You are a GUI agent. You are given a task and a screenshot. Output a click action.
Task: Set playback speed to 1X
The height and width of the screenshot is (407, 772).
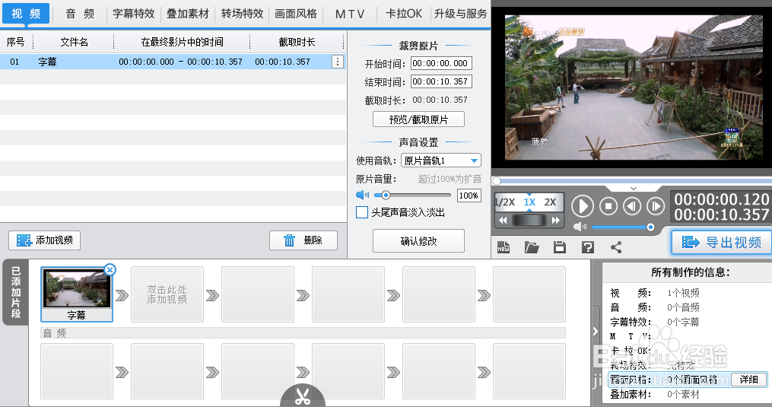coord(529,202)
